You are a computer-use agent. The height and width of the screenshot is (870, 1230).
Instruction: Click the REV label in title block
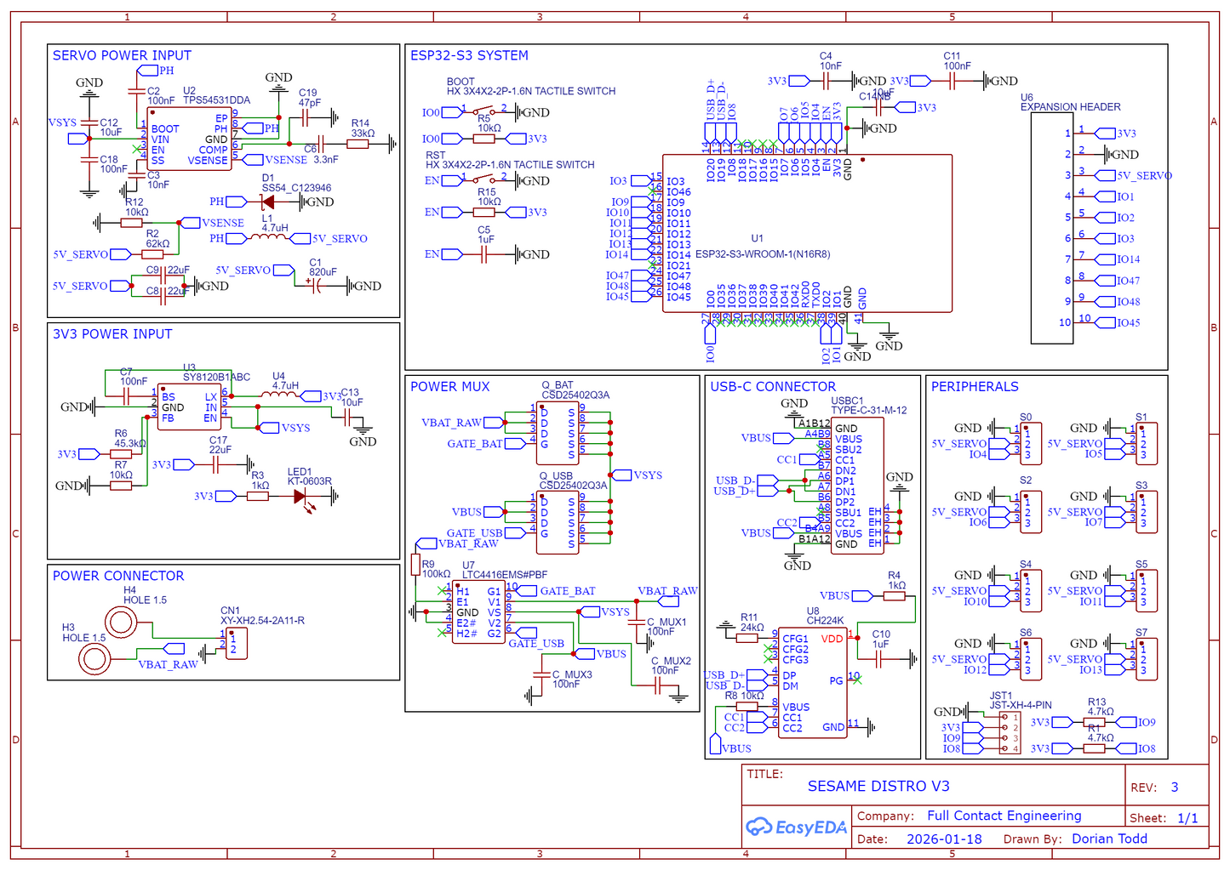point(1143,788)
